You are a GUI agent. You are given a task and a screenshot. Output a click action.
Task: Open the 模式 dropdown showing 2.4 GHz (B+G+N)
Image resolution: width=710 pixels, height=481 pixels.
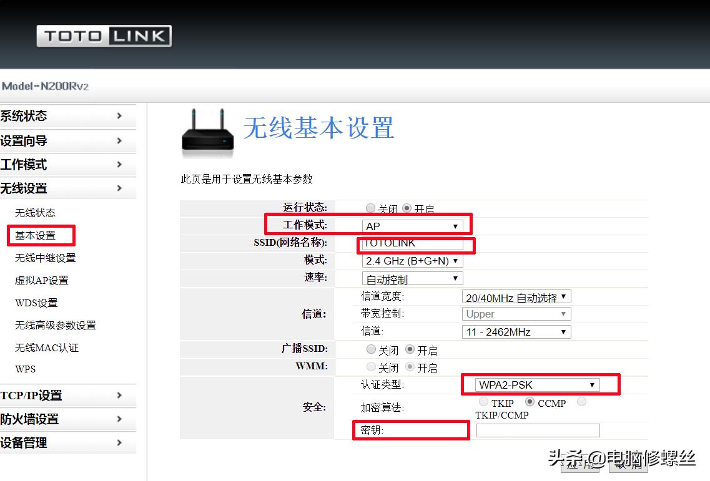point(413,261)
